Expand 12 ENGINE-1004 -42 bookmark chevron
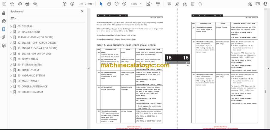The height and width of the screenshot is (130, 270). (11, 43)
